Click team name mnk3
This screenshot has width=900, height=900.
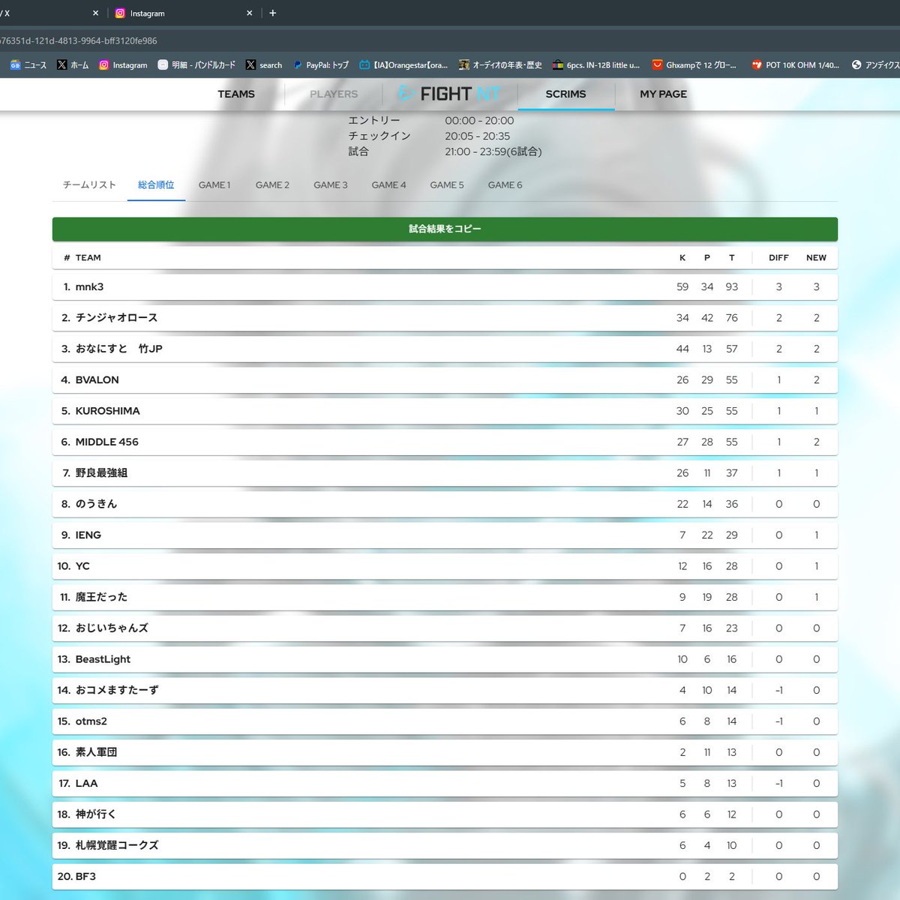89,286
